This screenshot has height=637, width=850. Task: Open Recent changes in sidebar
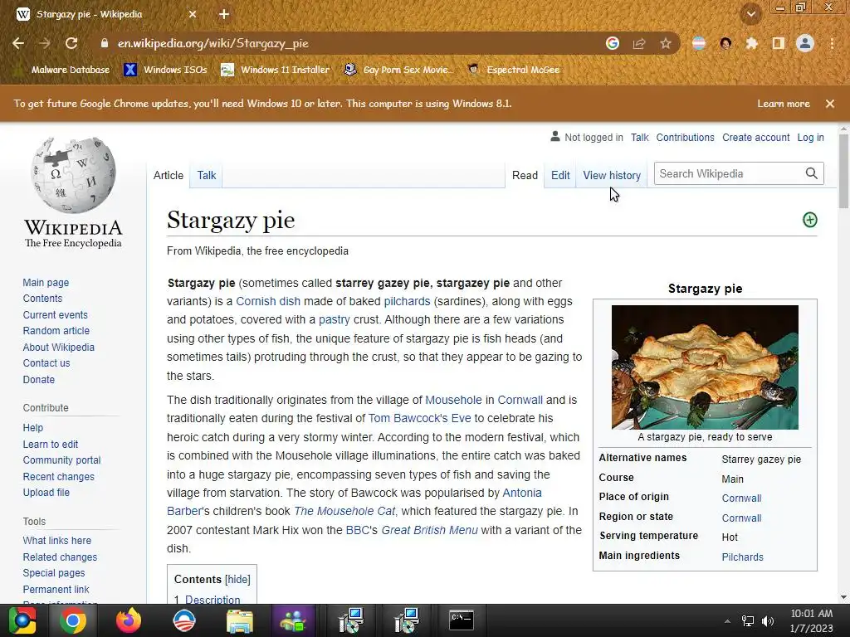click(59, 477)
